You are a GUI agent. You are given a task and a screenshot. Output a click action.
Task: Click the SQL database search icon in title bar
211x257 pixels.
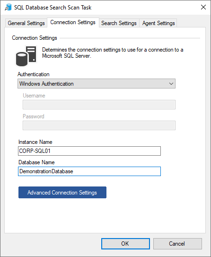point(8,8)
